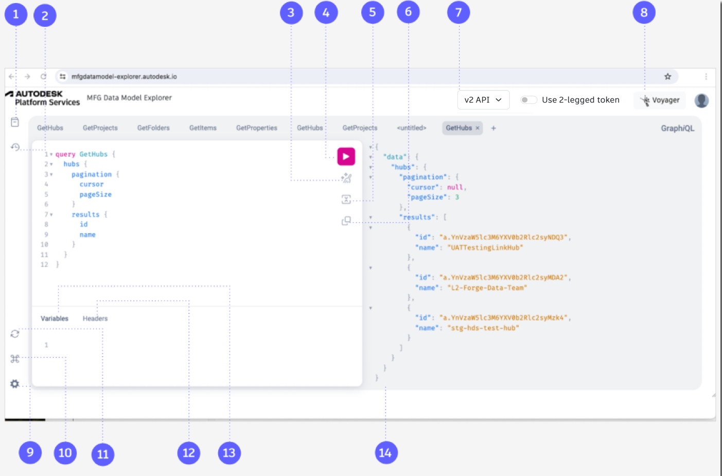The image size is (722, 476).
Task: Click the Autodesk Platform Services logo
Action: (x=43, y=98)
